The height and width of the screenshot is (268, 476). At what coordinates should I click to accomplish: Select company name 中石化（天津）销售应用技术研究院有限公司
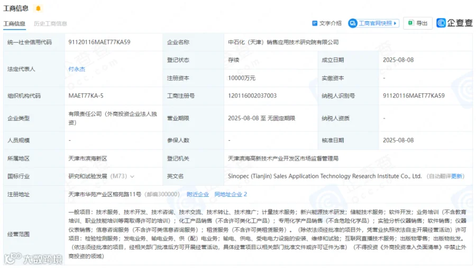point(283,42)
